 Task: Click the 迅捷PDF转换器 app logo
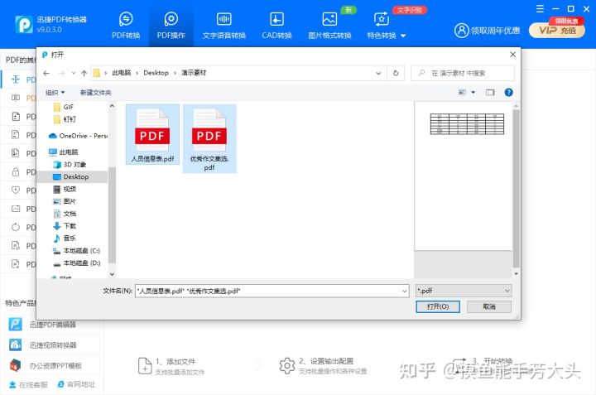24,24
